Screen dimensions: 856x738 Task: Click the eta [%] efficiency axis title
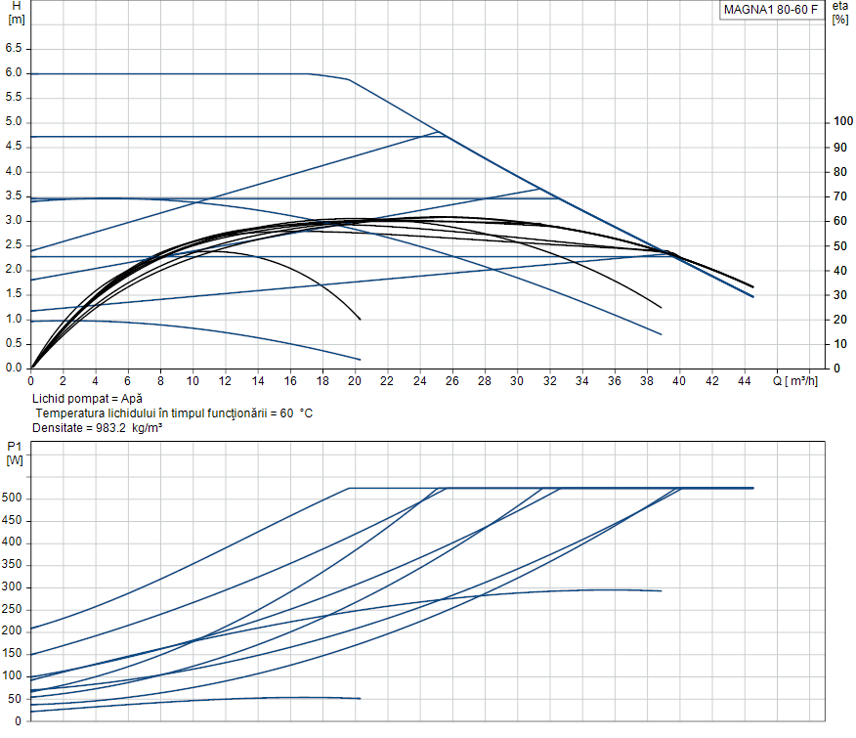(840, 13)
